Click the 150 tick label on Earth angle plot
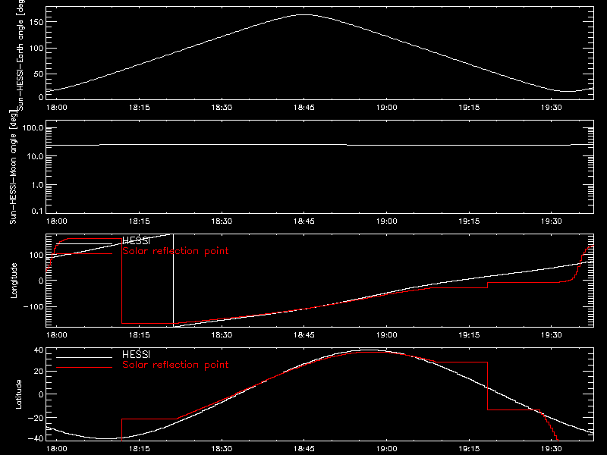This screenshot has height=455, width=607. (36, 22)
